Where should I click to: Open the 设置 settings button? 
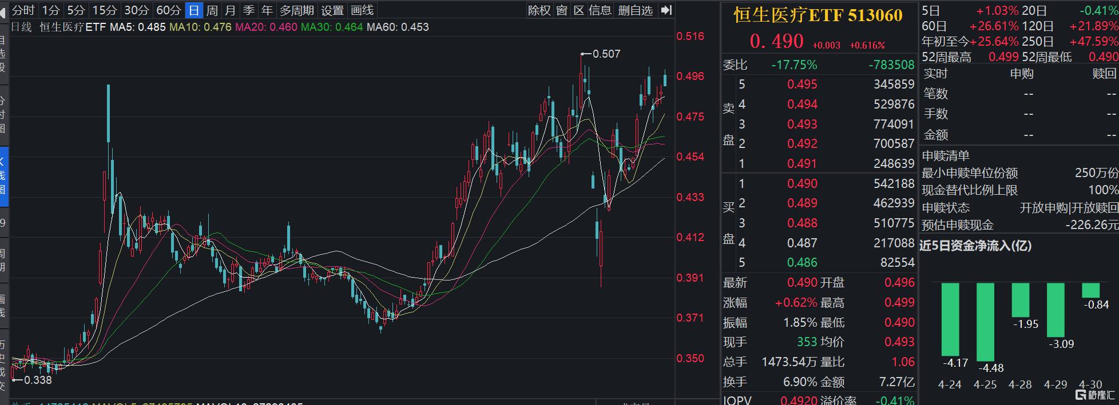[332, 10]
